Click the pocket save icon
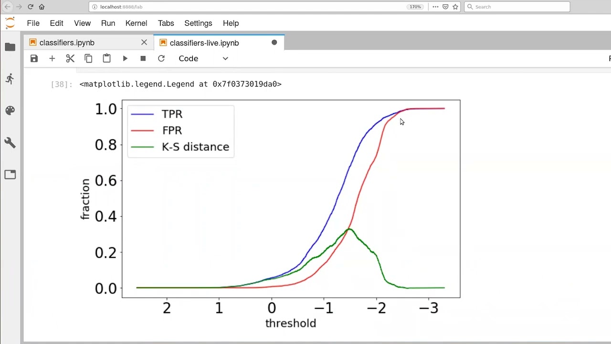Image resolution: width=611 pixels, height=344 pixels. point(445,7)
